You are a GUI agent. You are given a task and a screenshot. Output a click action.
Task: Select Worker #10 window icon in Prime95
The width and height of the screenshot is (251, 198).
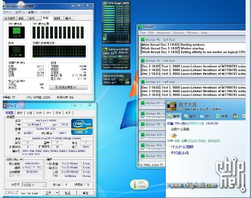coord(143,135)
